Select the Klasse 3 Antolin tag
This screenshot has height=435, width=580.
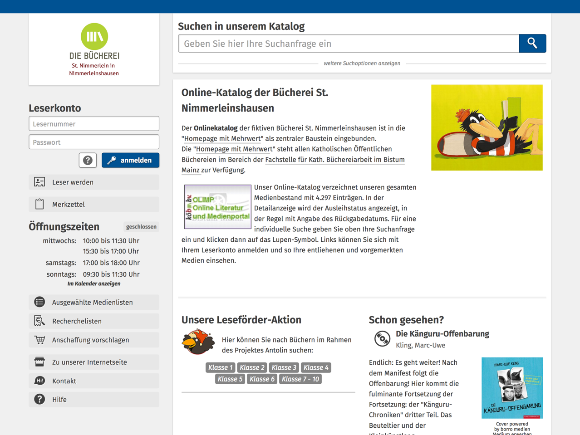click(x=284, y=367)
